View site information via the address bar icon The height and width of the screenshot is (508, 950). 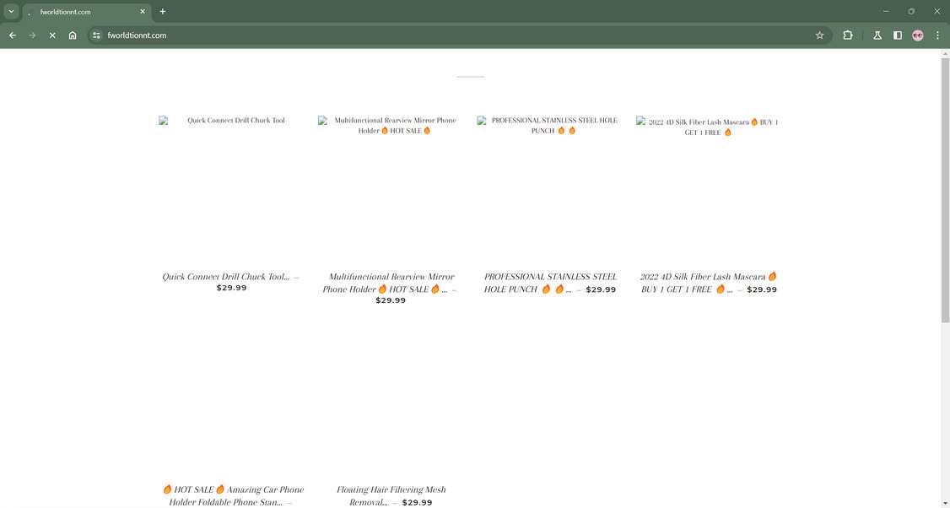coord(95,35)
